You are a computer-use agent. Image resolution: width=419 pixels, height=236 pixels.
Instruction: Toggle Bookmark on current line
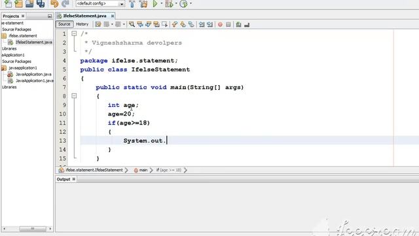pyautogui.click(x=191, y=24)
